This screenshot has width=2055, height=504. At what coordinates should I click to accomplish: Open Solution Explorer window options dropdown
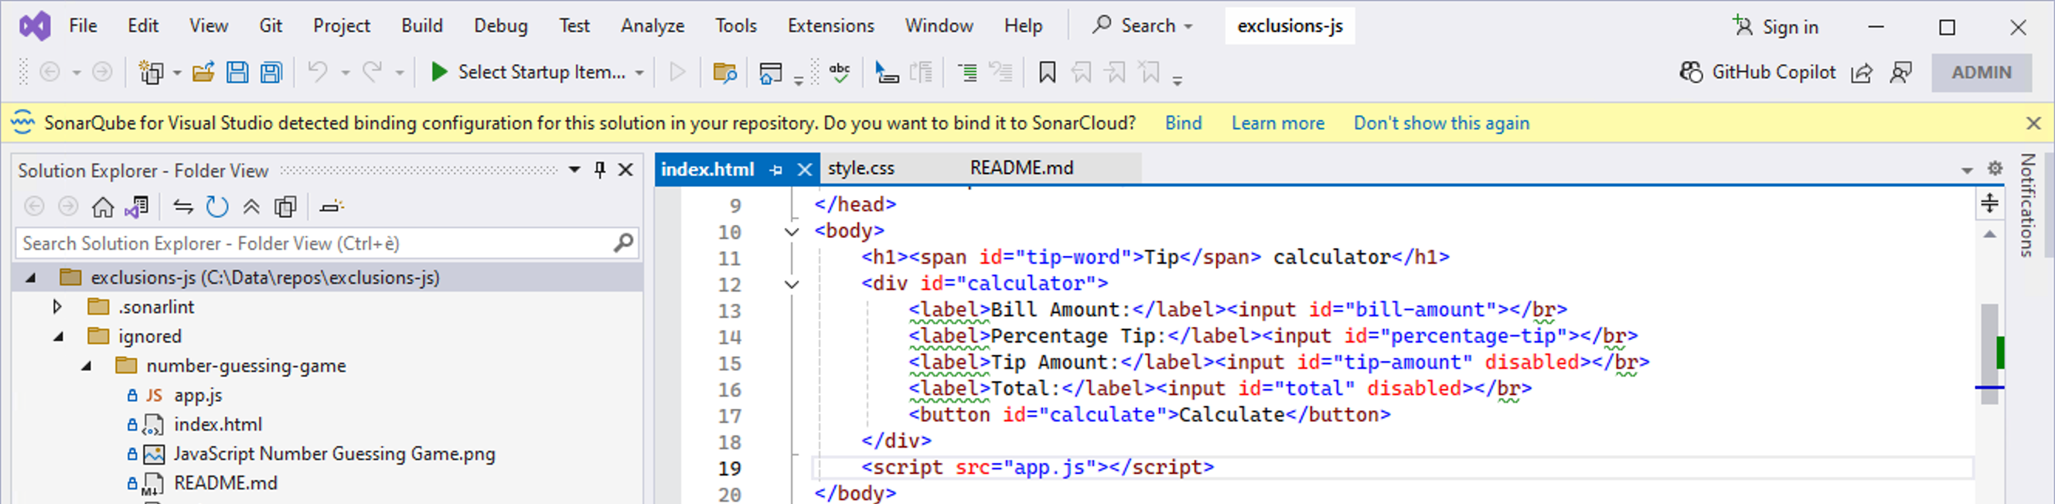(574, 170)
